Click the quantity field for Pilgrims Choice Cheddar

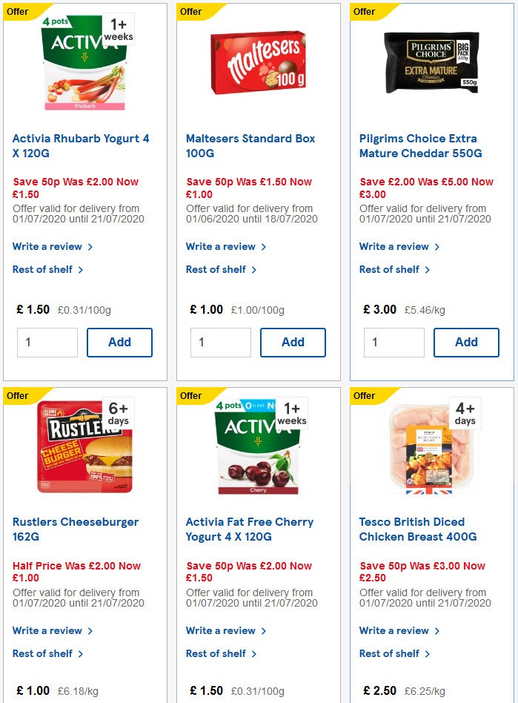394,342
